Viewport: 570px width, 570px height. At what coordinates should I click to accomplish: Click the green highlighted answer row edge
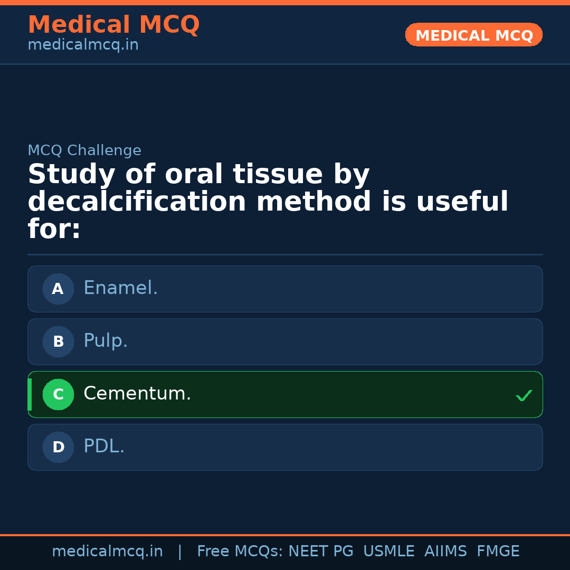(x=30, y=394)
